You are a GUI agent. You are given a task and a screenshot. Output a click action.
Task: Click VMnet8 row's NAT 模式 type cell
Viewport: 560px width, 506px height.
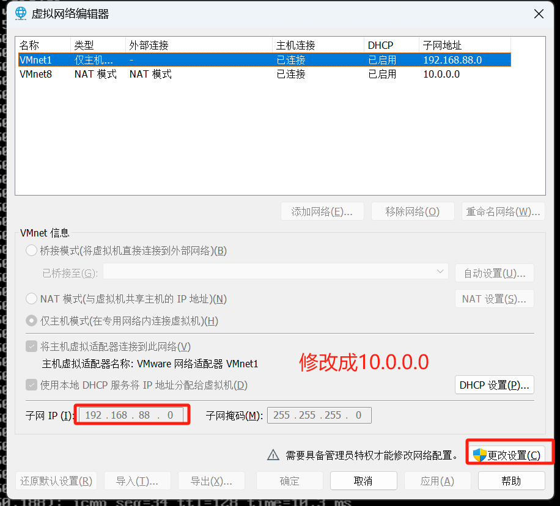tap(95, 74)
